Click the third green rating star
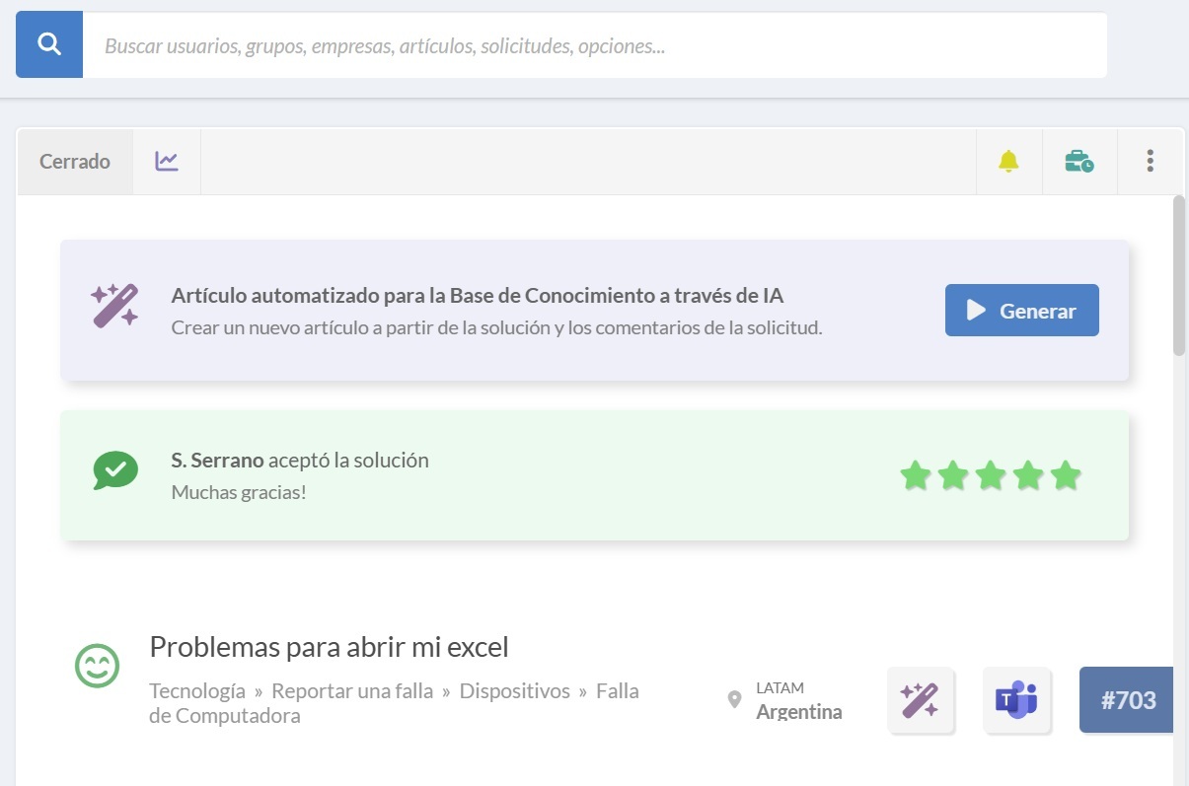Viewport: 1189px width, 786px height. (991, 475)
